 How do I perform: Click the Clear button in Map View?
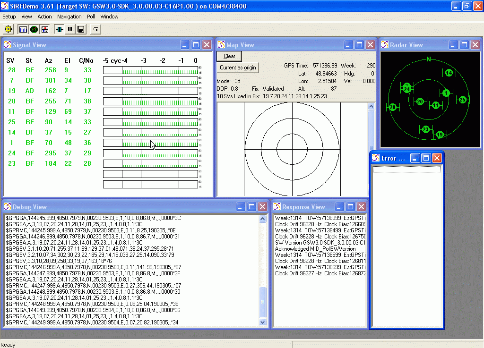(229, 56)
